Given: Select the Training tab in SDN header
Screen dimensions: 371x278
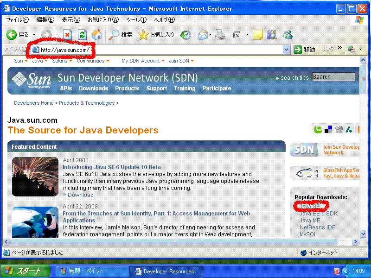Looking at the screenshot, I should (x=185, y=88).
